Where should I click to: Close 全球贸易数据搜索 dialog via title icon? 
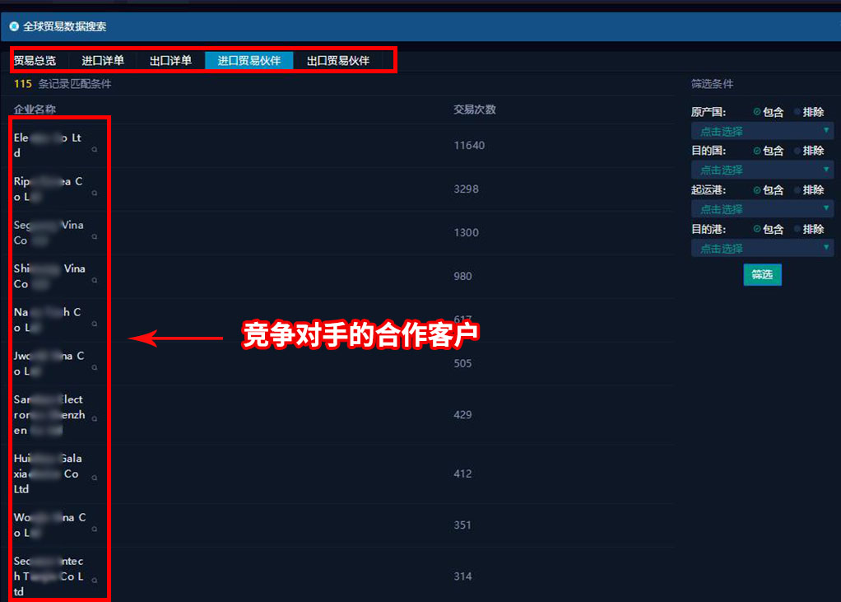point(14,26)
